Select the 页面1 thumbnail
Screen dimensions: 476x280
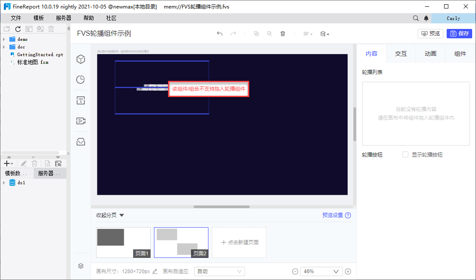pos(123,243)
